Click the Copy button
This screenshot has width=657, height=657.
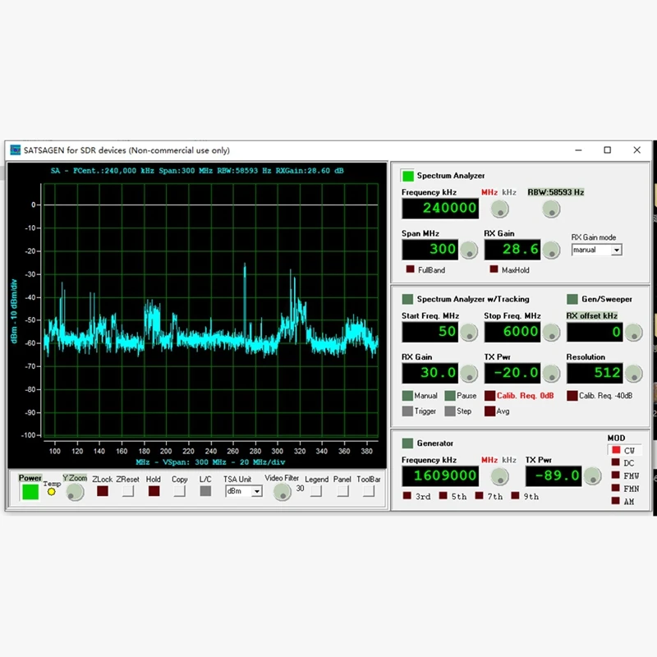pos(179,490)
